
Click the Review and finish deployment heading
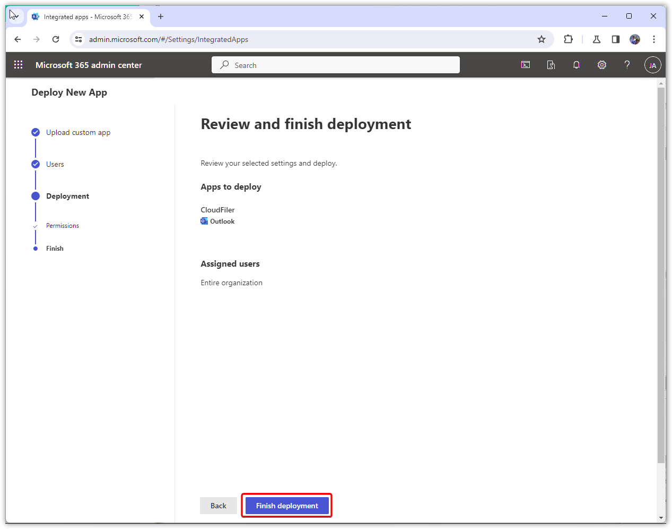coord(306,124)
